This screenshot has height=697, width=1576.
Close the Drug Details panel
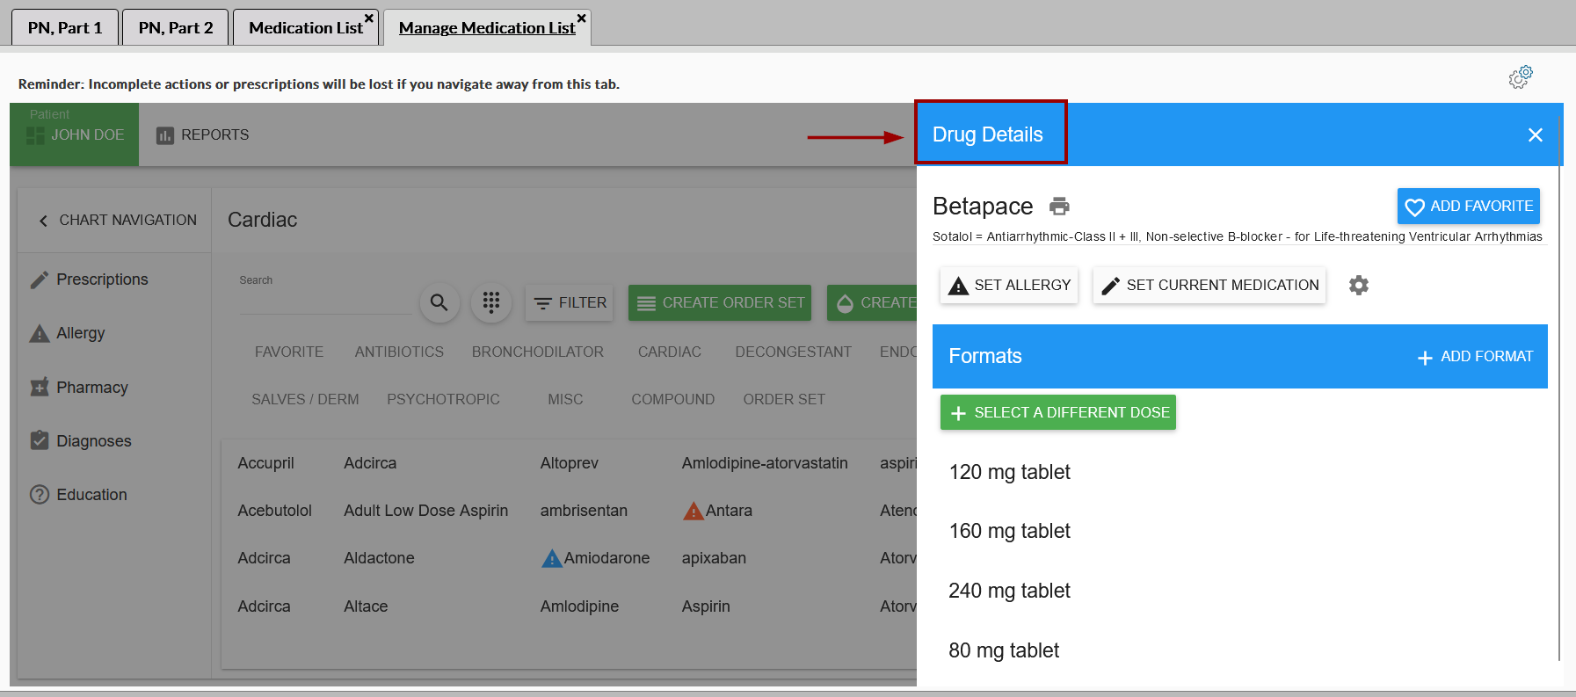pos(1535,135)
